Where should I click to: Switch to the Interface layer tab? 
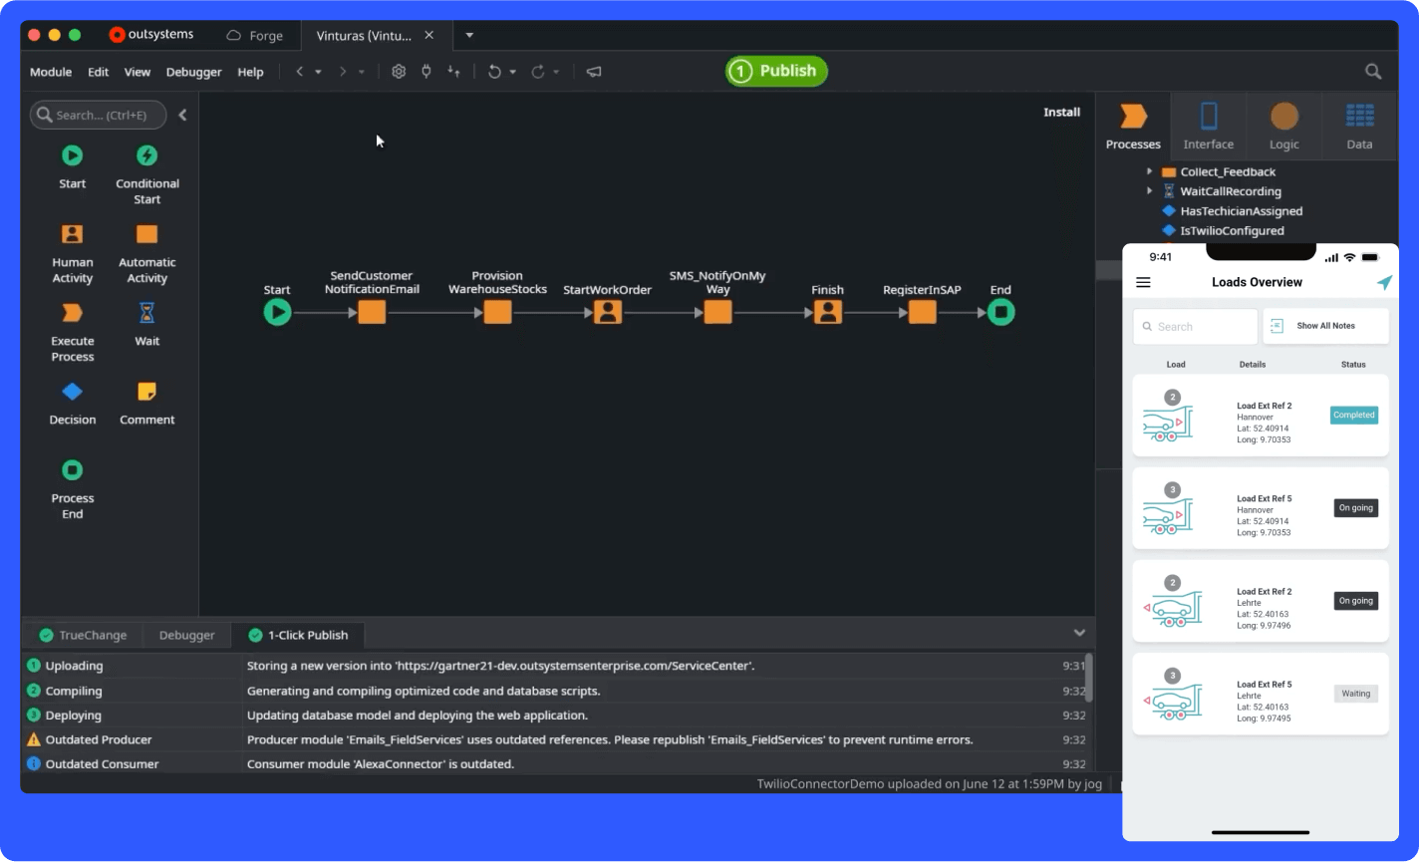pos(1208,126)
